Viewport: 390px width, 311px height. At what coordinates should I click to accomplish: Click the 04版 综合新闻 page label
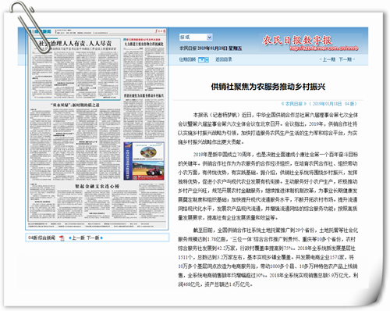coord(41,238)
